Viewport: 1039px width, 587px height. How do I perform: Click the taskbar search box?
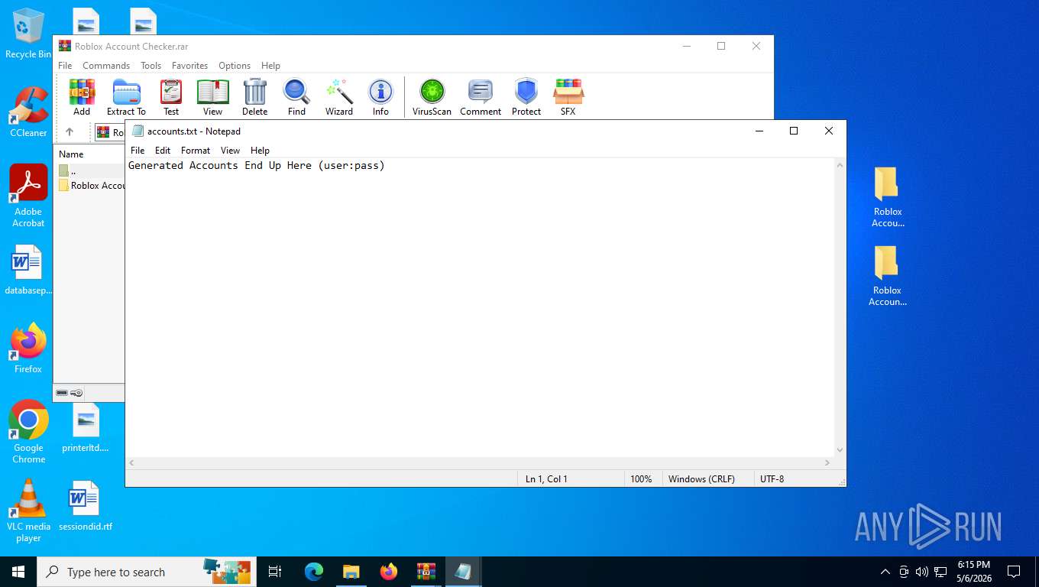147,572
